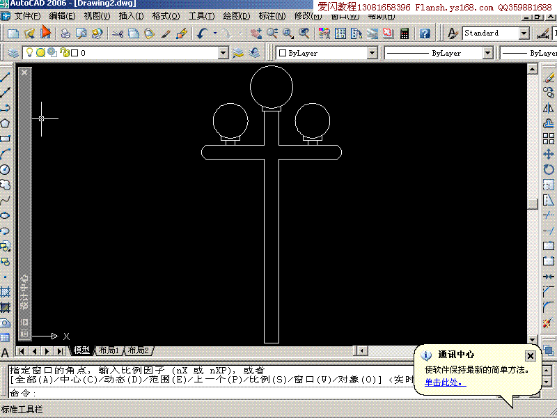Click the Save icon in standard toolbar

click(45, 33)
